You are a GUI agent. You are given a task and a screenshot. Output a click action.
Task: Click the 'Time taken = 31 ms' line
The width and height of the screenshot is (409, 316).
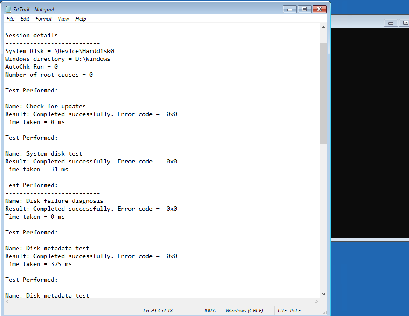37,170
